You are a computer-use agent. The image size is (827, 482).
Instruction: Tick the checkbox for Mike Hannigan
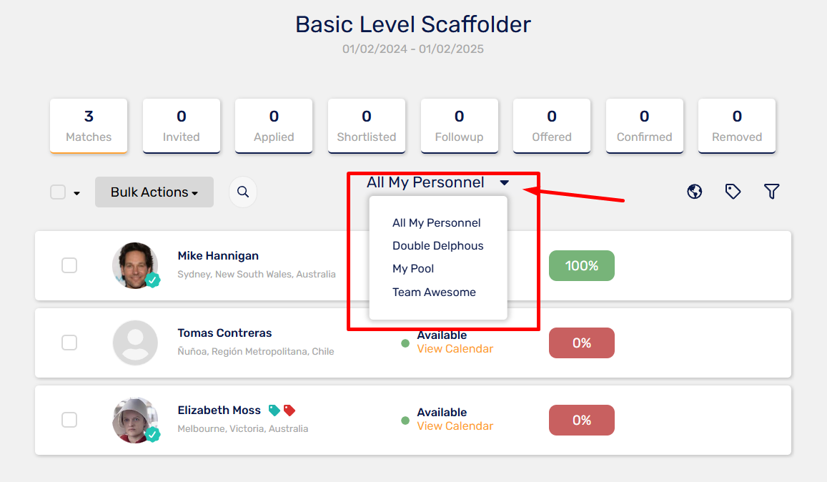pos(69,265)
